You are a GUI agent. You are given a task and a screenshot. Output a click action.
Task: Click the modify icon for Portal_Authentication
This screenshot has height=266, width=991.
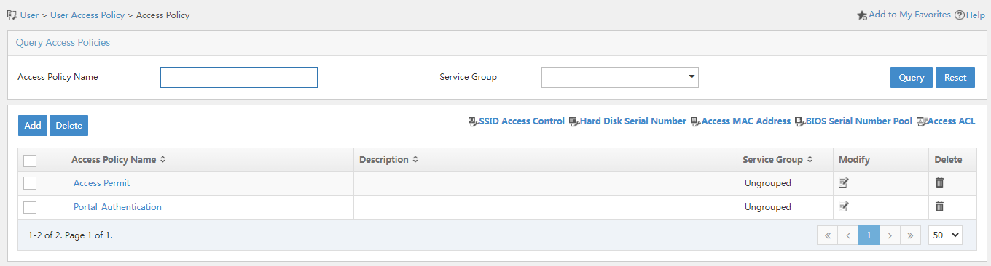click(x=844, y=206)
